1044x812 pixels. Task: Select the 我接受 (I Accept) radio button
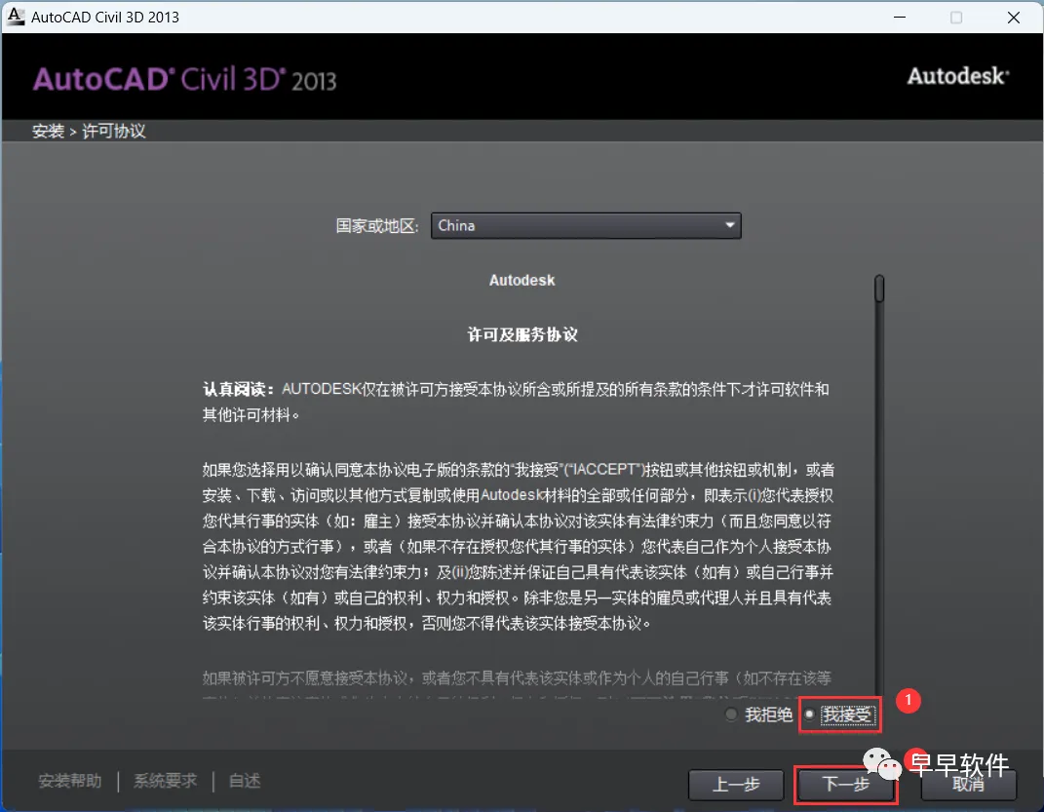click(810, 715)
